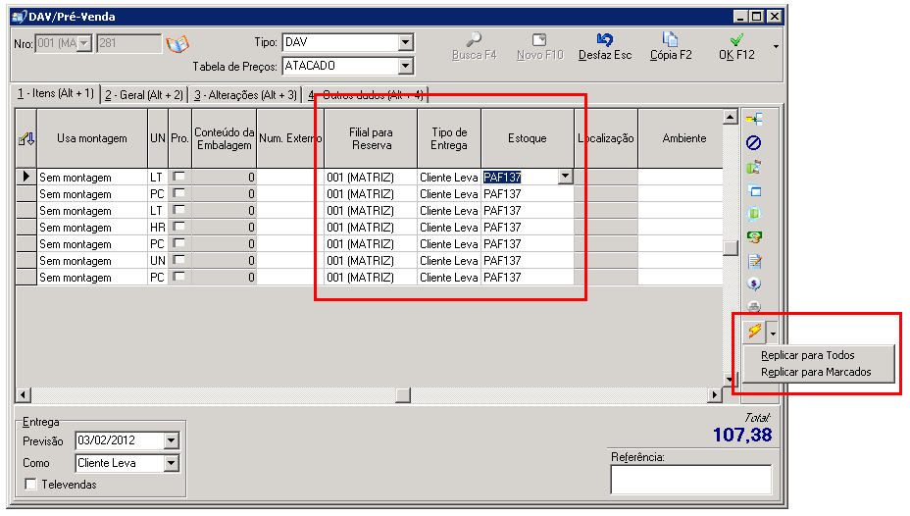
Task: Click the Novo F10 toolbar button
Action: click(x=539, y=46)
